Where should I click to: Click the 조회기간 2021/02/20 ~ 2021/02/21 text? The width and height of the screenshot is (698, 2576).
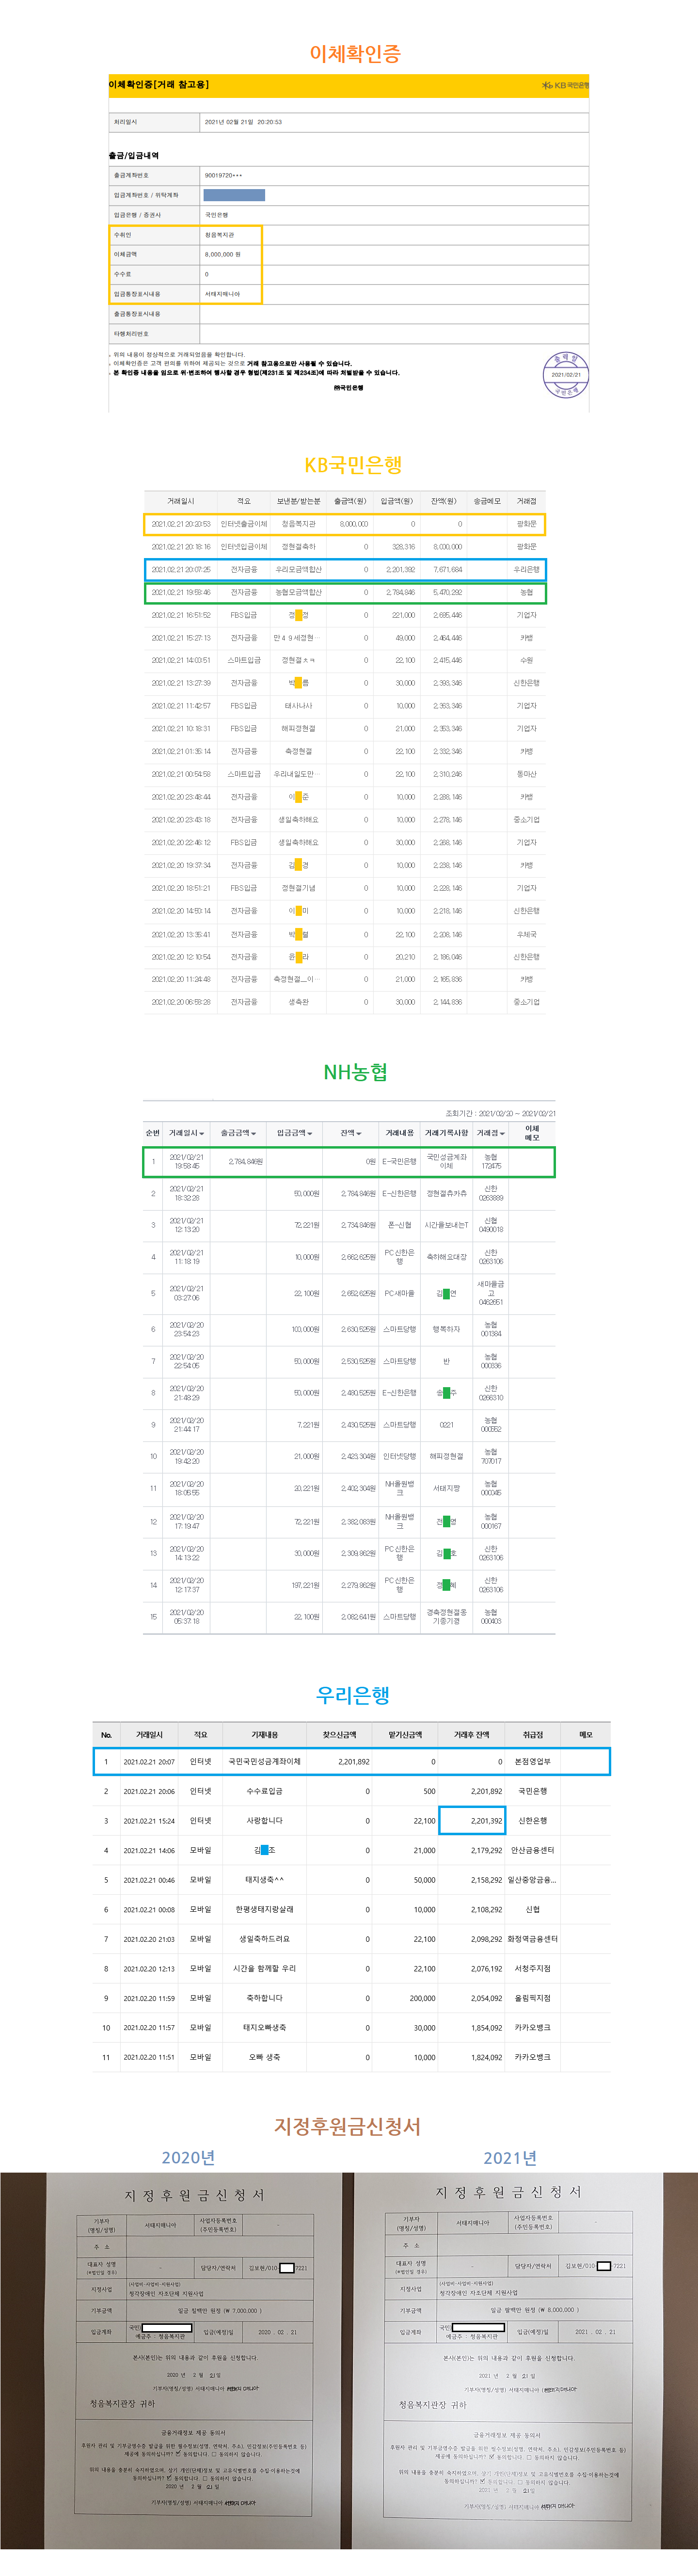[x=500, y=1113]
